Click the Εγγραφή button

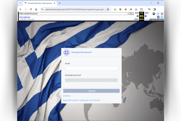click(91, 91)
